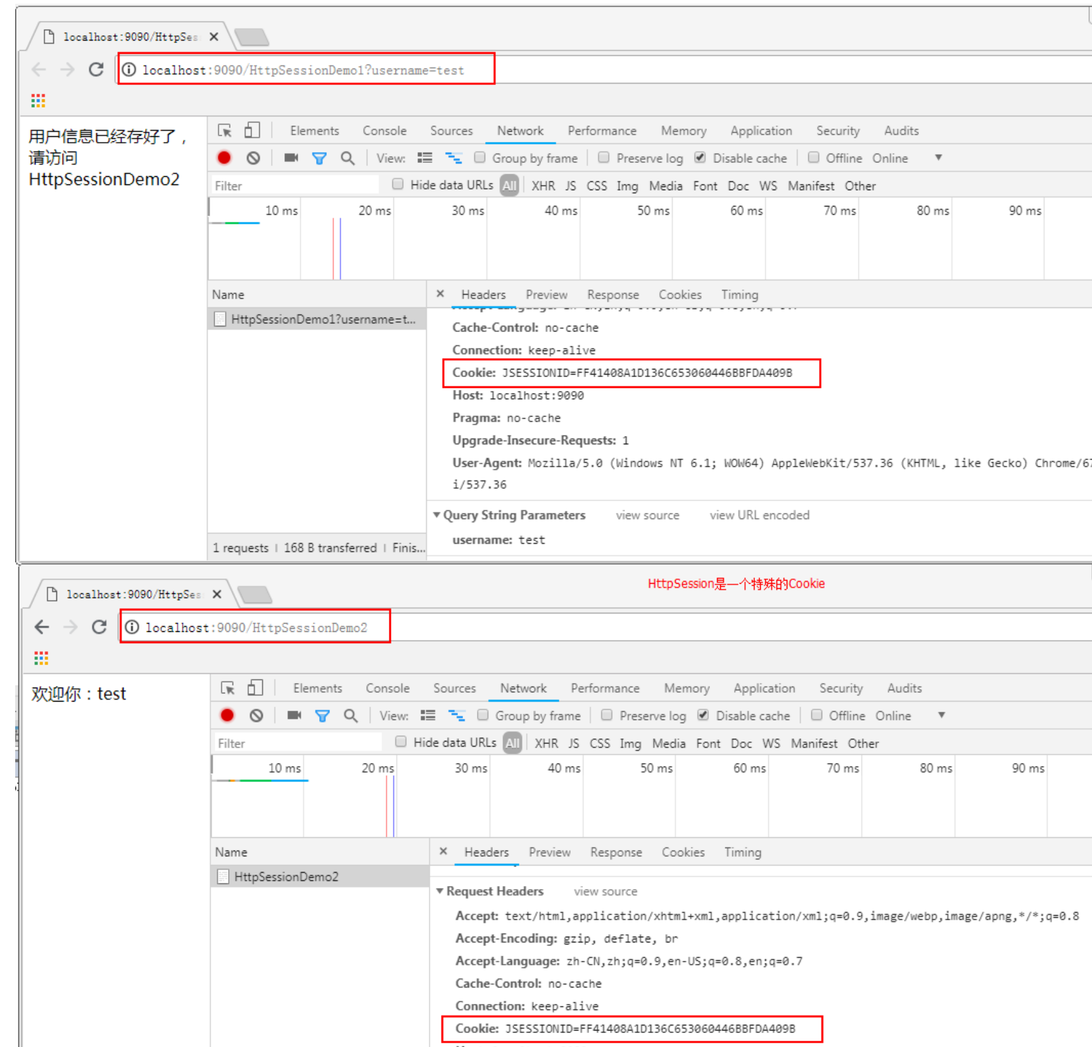The image size is (1092, 1047).
Task: Collapse Request Headers section in bottom DevTools
Action: pos(440,891)
